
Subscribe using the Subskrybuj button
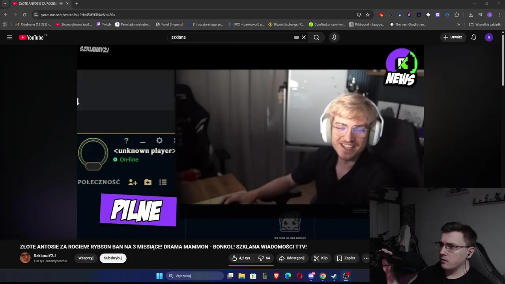(113, 258)
